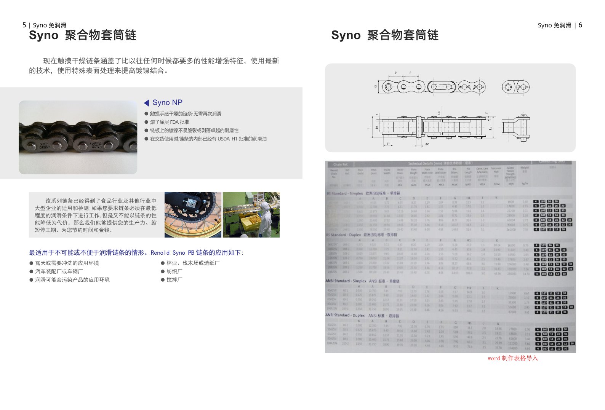Click bullet 林业、伐木场或造纸厂
Image resolution: width=605 pixels, height=410 pixels.
tap(190, 263)
